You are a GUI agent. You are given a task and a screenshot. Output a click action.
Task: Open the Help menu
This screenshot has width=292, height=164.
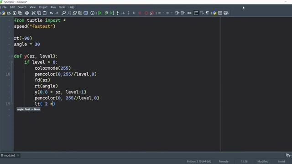coord(71,7)
